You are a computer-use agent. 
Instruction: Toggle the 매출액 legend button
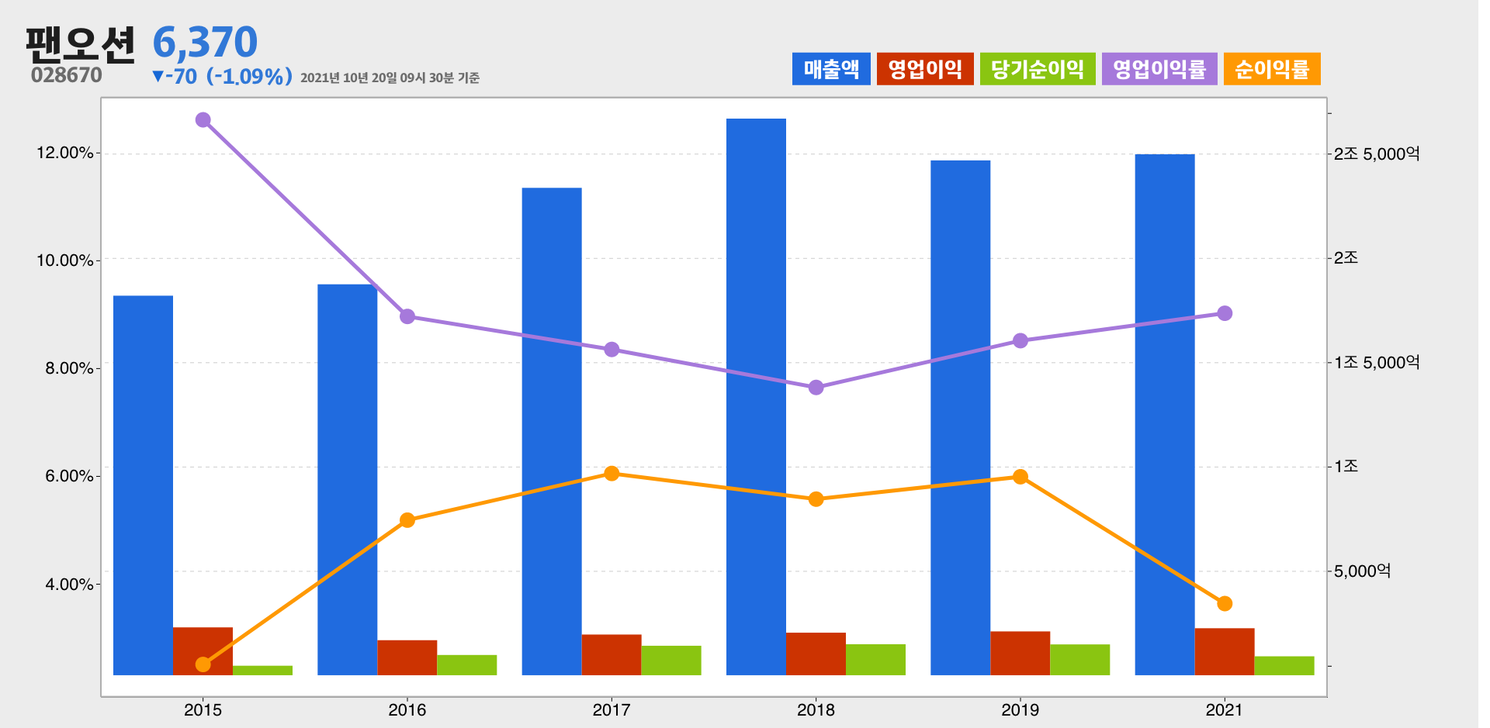click(831, 69)
